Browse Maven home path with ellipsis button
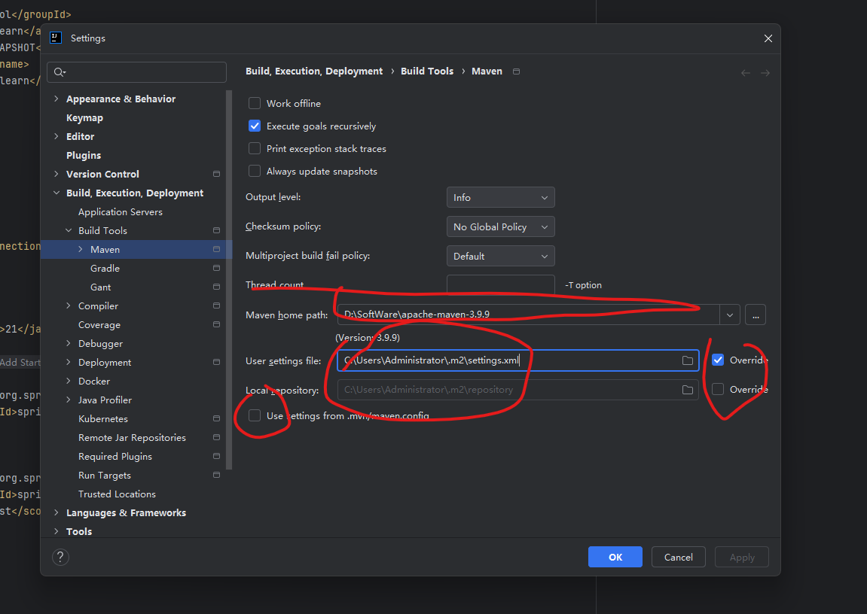 pyautogui.click(x=756, y=315)
